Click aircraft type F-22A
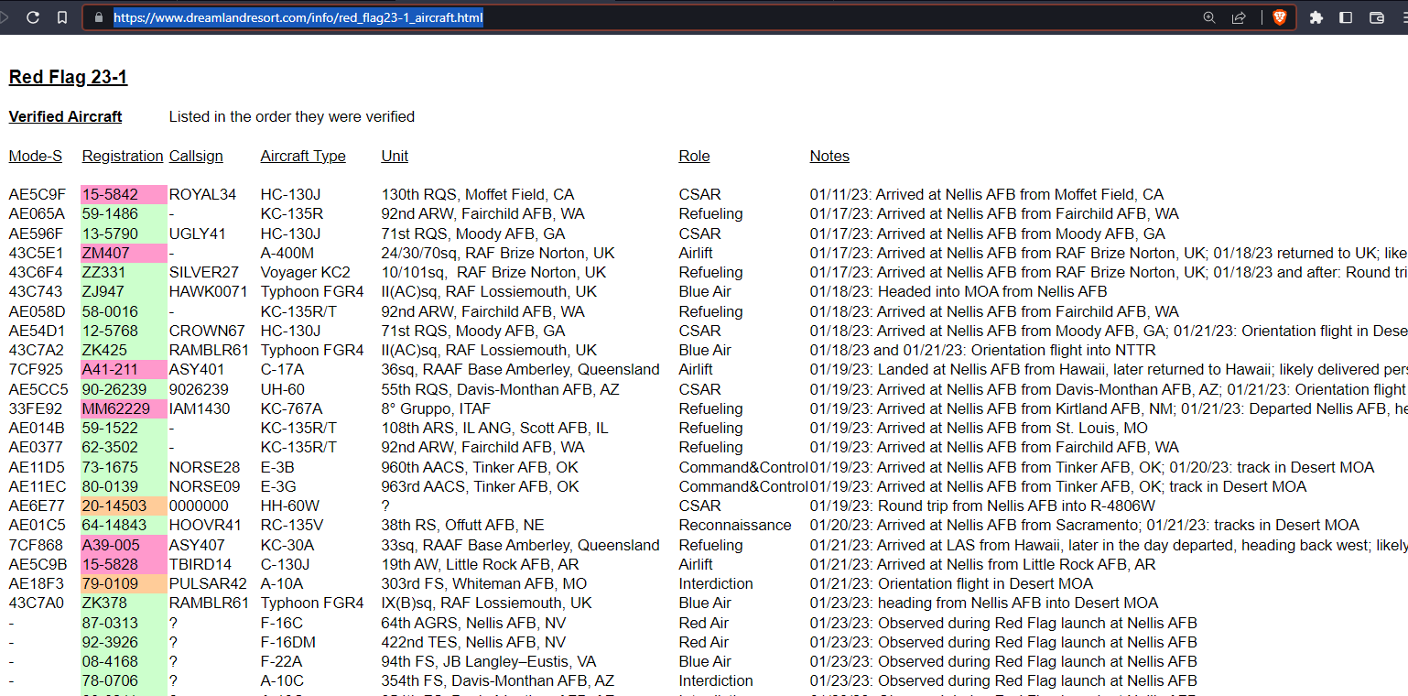 (283, 661)
